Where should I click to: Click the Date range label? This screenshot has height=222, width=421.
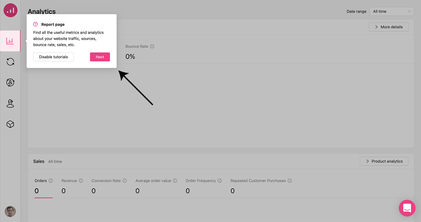[x=356, y=11]
